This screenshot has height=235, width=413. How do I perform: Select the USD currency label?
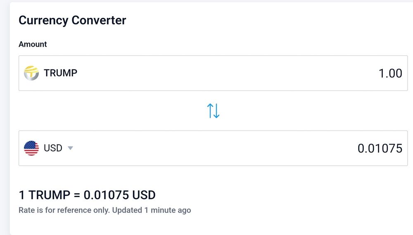coord(53,148)
